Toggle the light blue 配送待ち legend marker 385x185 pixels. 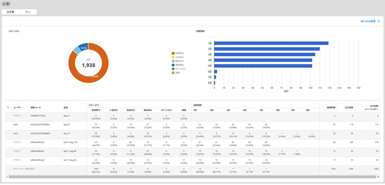click(173, 61)
